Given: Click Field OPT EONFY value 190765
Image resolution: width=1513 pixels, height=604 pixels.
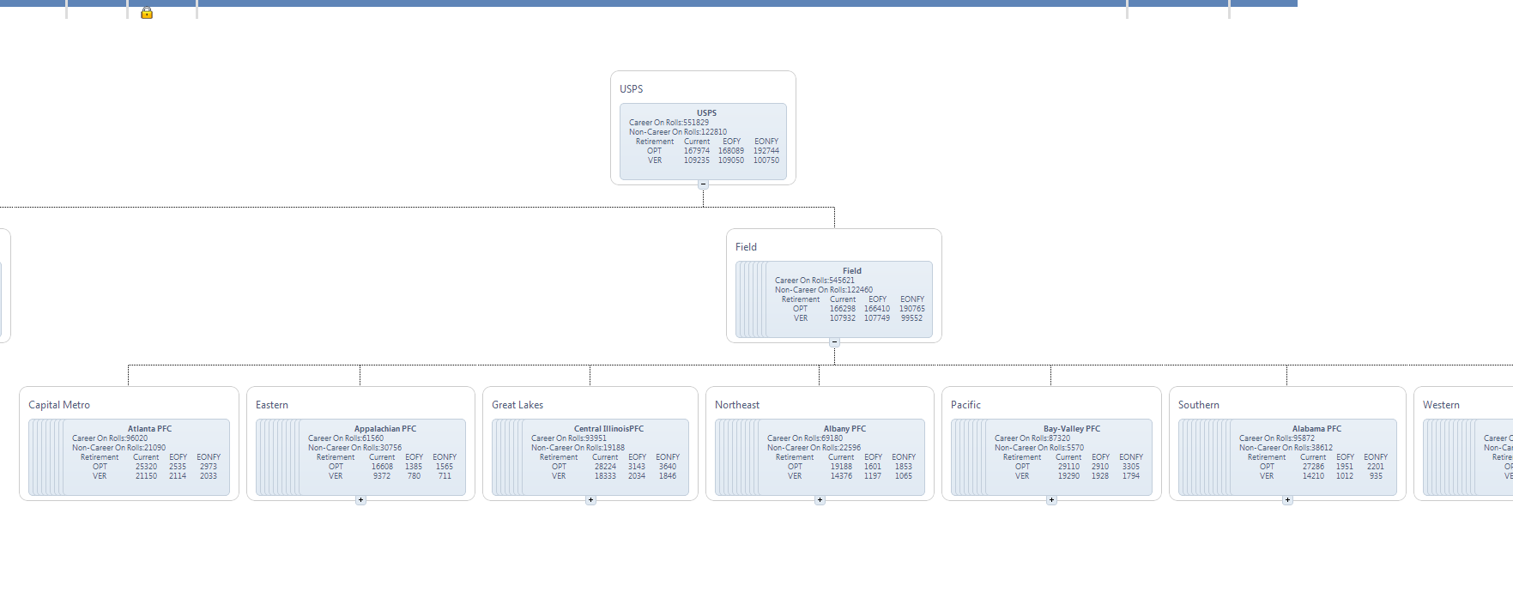Looking at the screenshot, I should pyautogui.click(x=912, y=309).
